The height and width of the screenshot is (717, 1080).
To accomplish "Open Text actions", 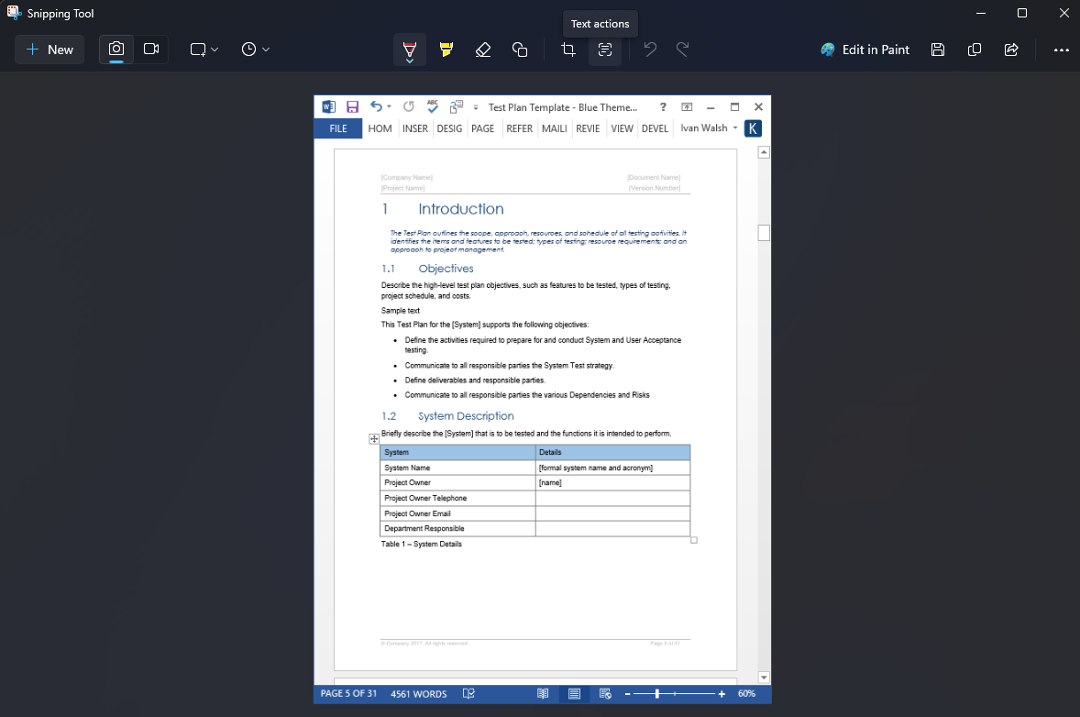I will point(605,50).
